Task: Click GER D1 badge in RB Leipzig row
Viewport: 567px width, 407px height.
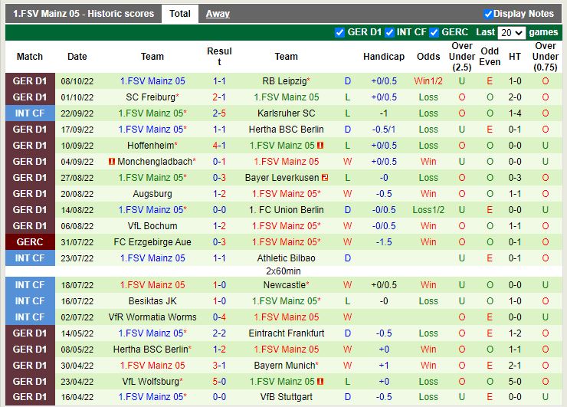Action: [30, 81]
